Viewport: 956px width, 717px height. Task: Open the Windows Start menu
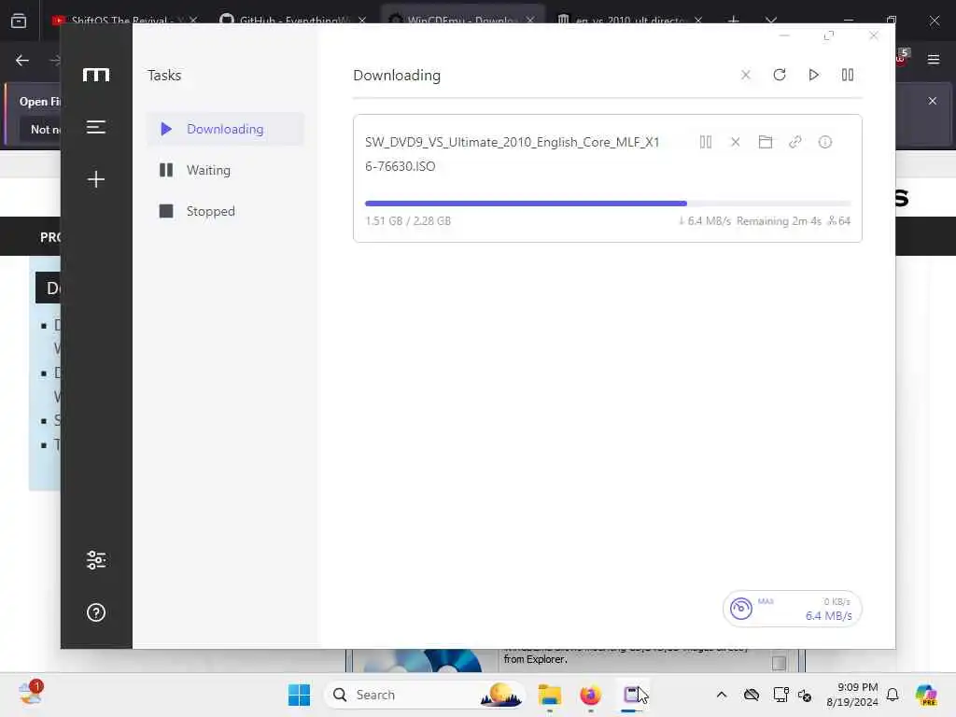299,695
